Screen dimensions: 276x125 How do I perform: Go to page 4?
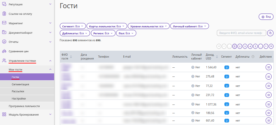pos(250,46)
